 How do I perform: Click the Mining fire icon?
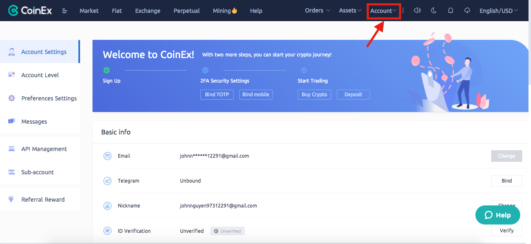(x=234, y=10)
